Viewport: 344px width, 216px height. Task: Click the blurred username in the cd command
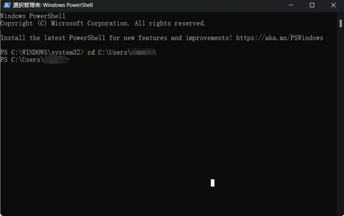tap(142, 52)
